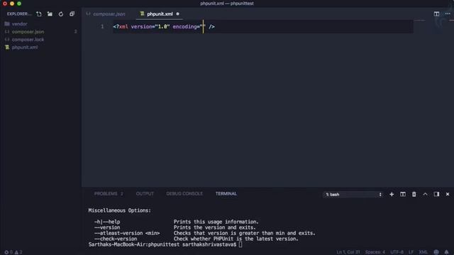This screenshot has width=454, height=255.
Task: Change the file encoding via UTF-8 status
Action: pyautogui.click(x=397, y=252)
